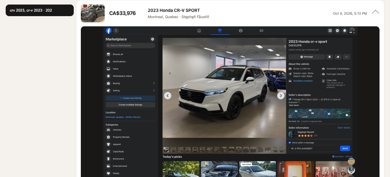Viewport: 390px width, 177px height.
Task: Click the Facebook search magnifier icon
Action: coord(116,31)
